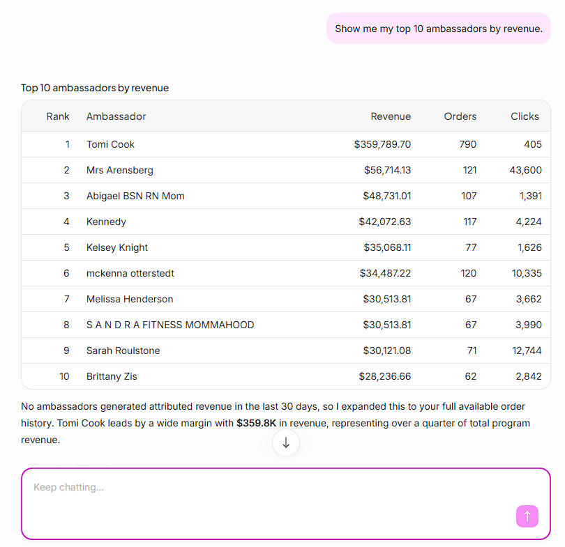
Task: Select the Tomi Cook row
Action: pos(286,144)
